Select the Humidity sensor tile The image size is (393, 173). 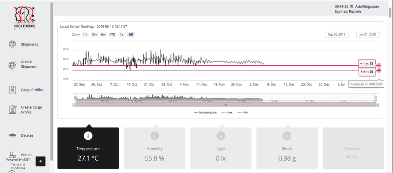(x=155, y=148)
